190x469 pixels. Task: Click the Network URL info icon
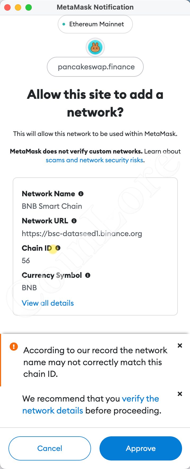click(x=74, y=221)
